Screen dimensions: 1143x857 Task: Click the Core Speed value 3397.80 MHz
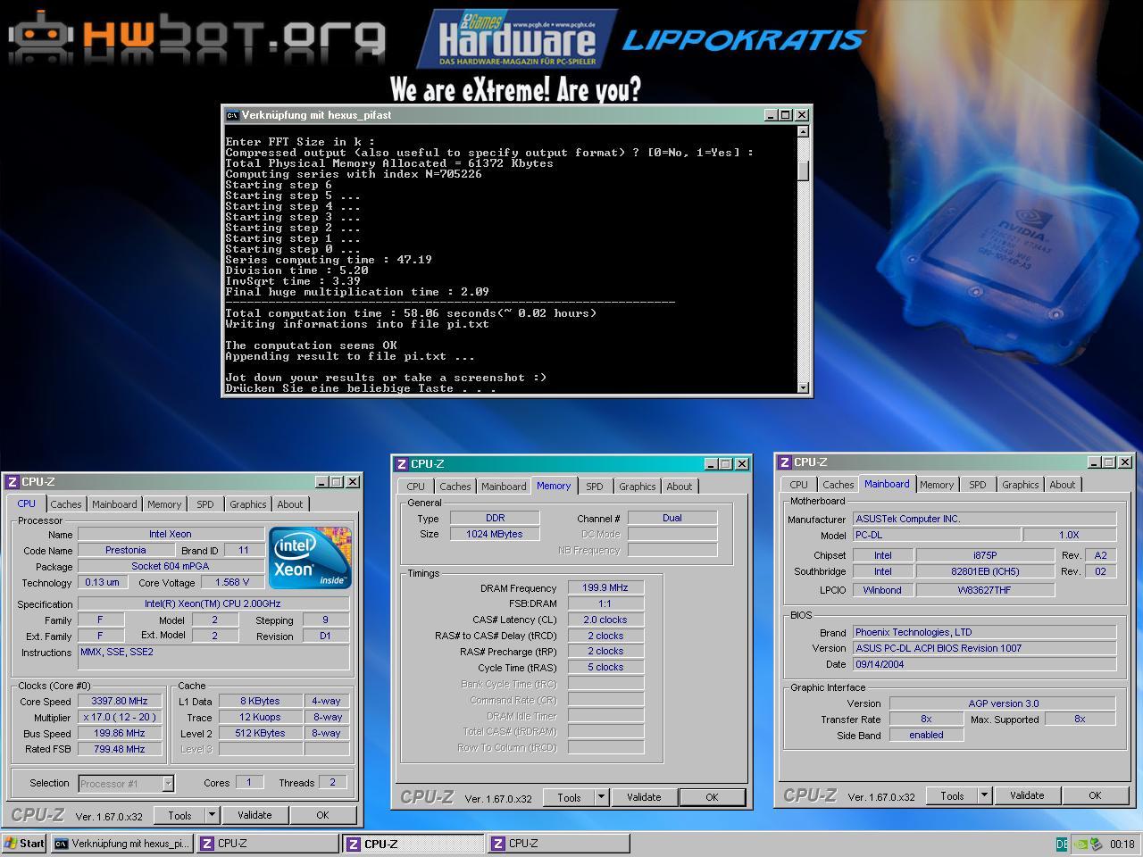(120, 701)
